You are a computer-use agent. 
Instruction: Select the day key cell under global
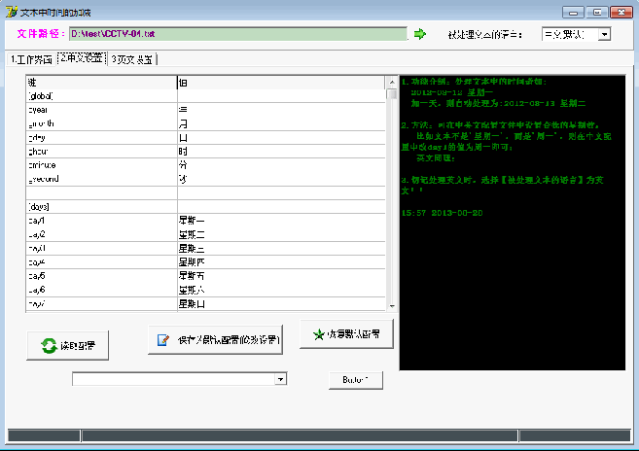pyautogui.click(x=101, y=138)
